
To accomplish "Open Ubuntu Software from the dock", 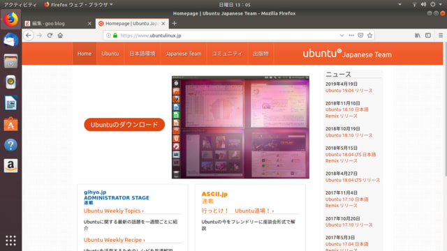I will [11, 124].
